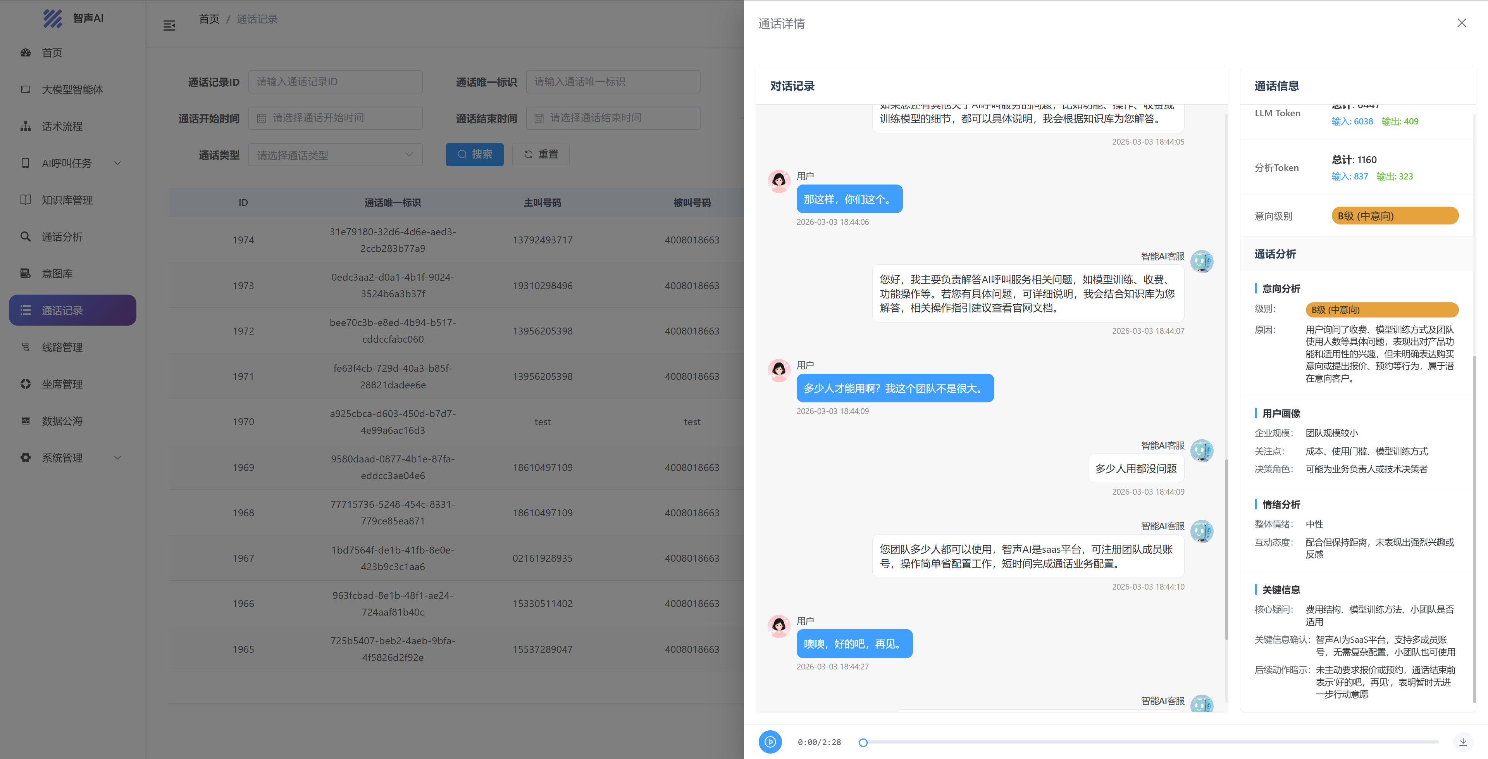The width and height of the screenshot is (1488, 759).
Task: Open 知识库管理 in sidebar
Action: tap(67, 200)
